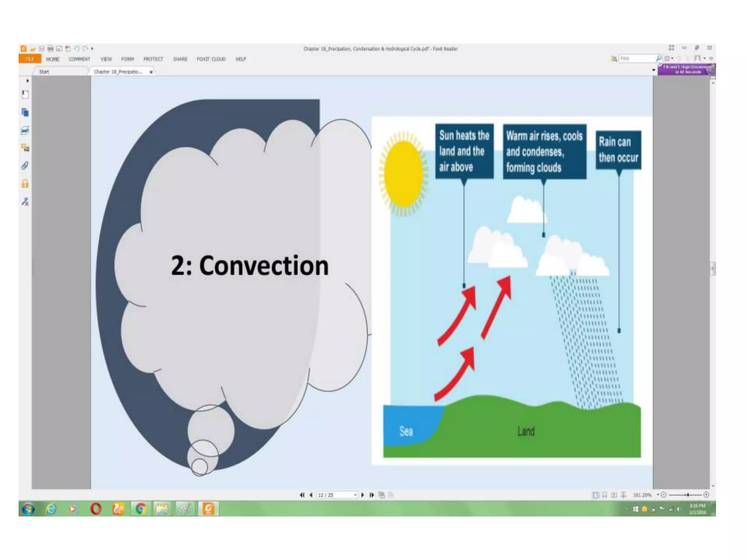Open the Pages thumbnail panel
The image size is (747, 560).
tap(25, 112)
